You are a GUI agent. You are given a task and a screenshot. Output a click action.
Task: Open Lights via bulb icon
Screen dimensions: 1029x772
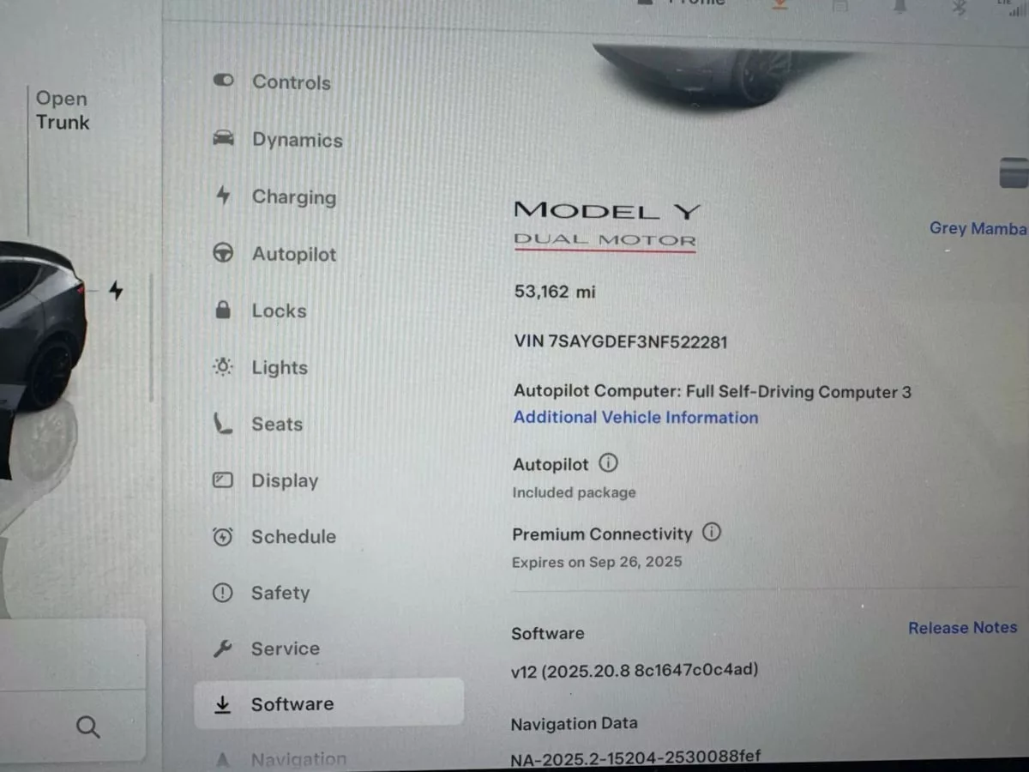[x=223, y=367]
